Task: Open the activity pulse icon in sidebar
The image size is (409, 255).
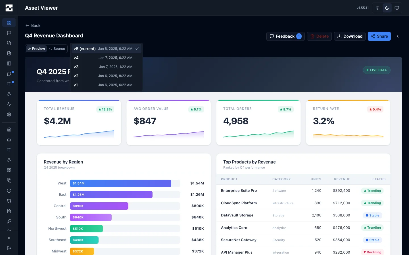Action: (9, 104)
